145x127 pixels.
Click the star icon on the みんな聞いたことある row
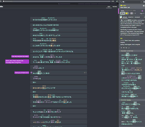[84, 72]
